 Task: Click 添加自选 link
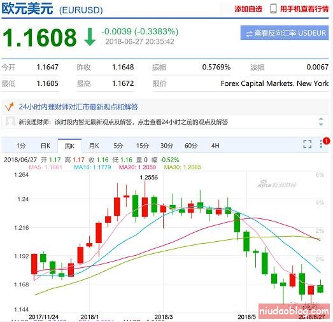(x=248, y=9)
